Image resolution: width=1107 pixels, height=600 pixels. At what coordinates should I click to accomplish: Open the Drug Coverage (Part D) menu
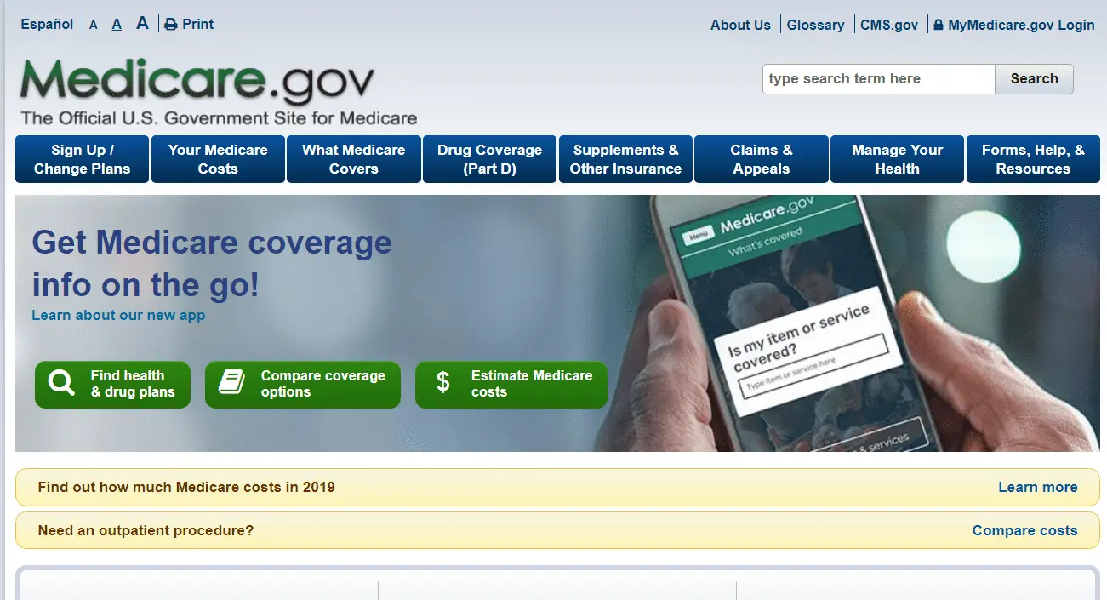489,159
